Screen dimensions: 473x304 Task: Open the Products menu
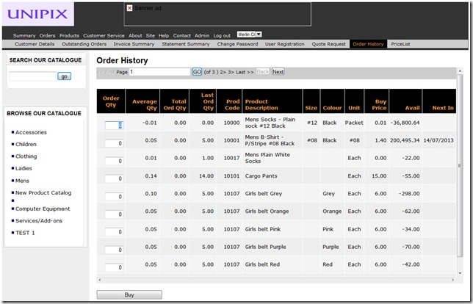69,35
